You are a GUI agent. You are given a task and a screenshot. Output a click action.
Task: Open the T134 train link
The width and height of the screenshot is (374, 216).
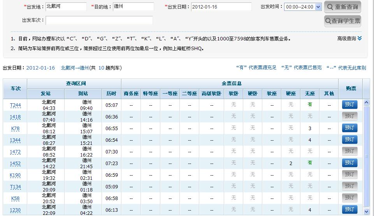tap(16, 187)
